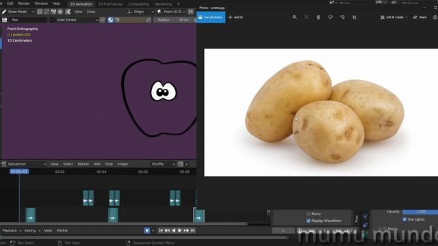Jump to the end frame
The height and width of the screenshot is (246, 438).
(x=192, y=230)
